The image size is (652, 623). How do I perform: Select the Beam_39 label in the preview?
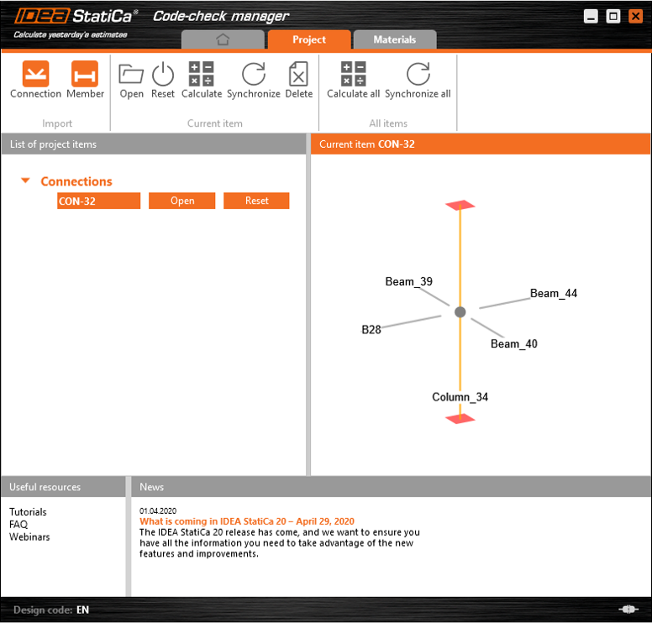coord(408,282)
